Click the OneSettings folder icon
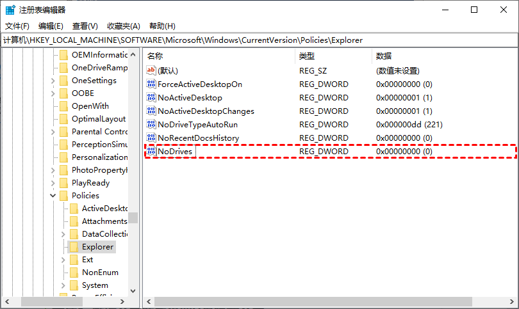This screenshot has height=309, width=519. [x=63, y=81]
